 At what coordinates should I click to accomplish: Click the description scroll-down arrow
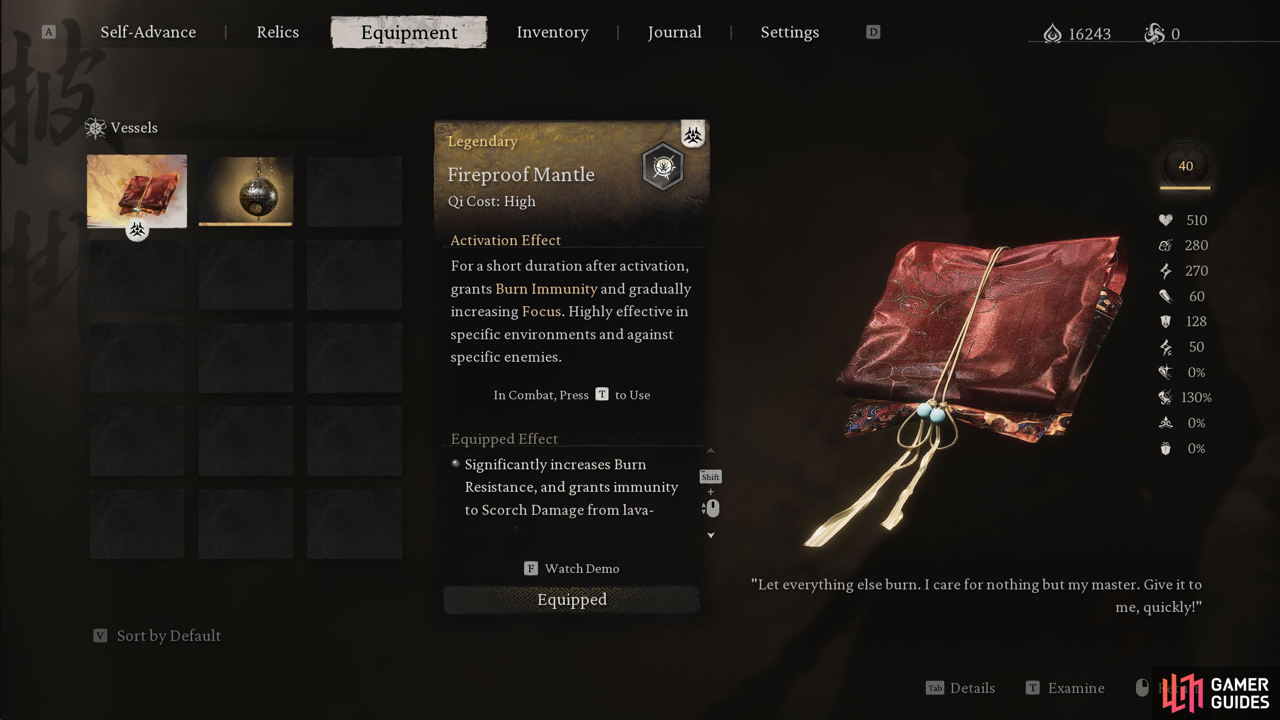pos(711,535)
